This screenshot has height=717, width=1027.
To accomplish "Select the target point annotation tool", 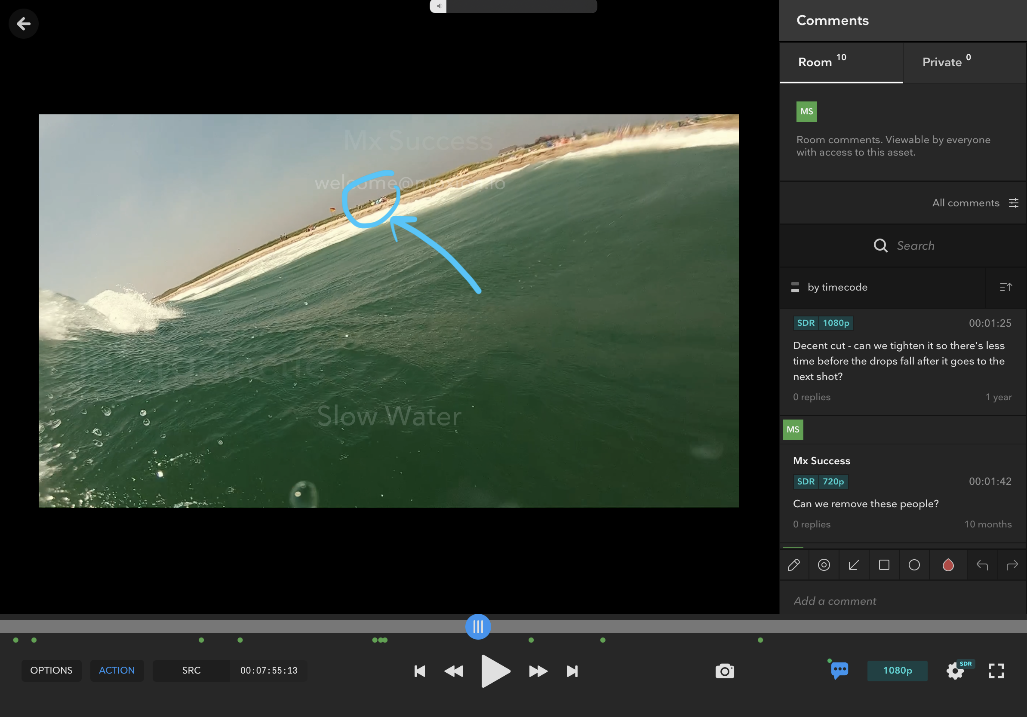I will click(x=824, y=565).
